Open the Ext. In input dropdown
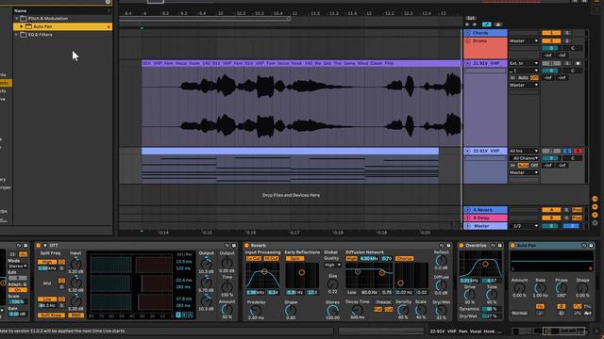 tap(524, 63)
